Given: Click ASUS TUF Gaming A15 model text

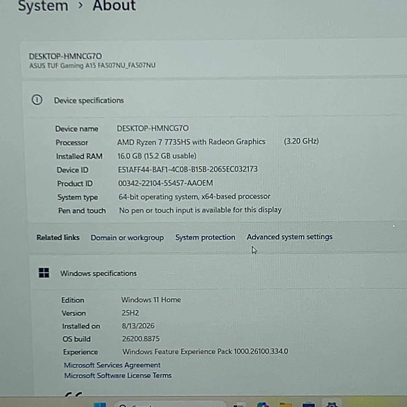Looking at the screenshot, I should pyautogui.click(x=93, y=65).
